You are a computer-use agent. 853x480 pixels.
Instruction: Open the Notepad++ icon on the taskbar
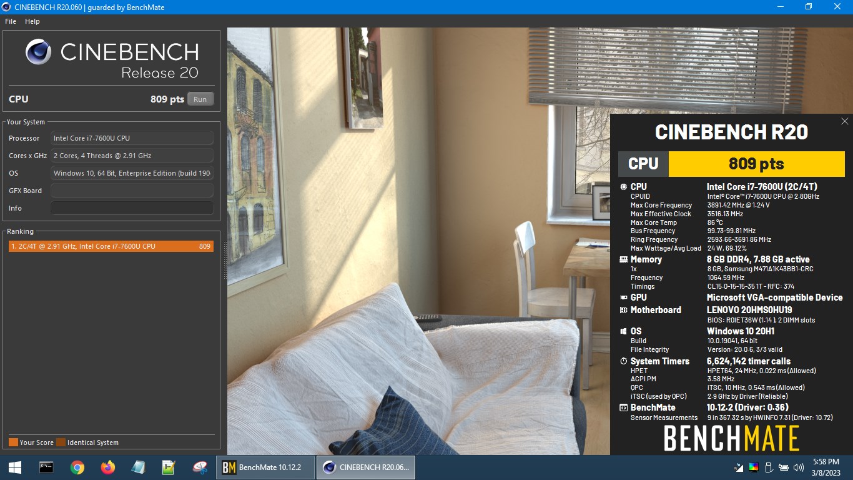[x=169, y=467]
